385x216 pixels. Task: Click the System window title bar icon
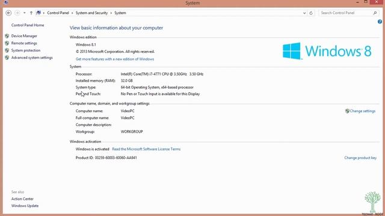click(6, 2)
